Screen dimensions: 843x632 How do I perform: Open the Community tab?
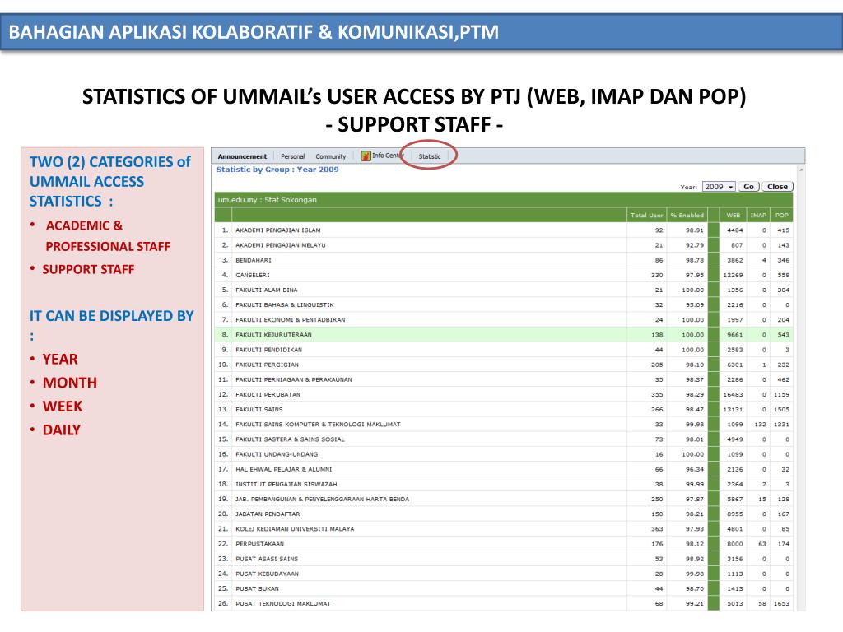click(x=331, y=156)
